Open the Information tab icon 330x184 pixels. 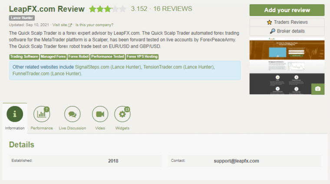[15, 114]
